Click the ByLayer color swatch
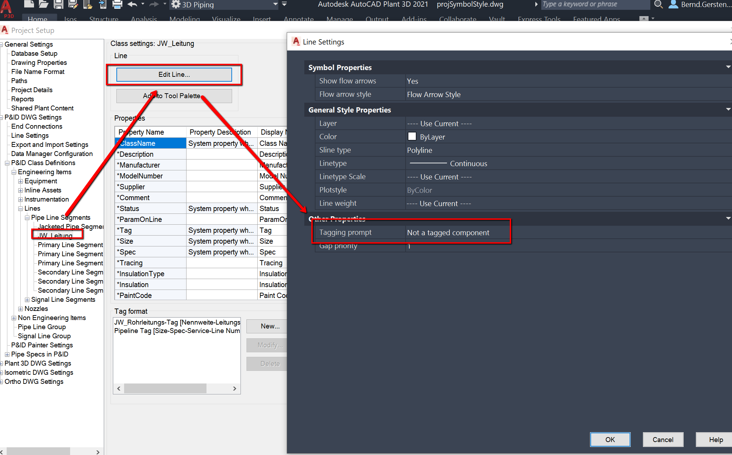Image resolution: width=732 pixels, height=455 pixels. (412, 136)
